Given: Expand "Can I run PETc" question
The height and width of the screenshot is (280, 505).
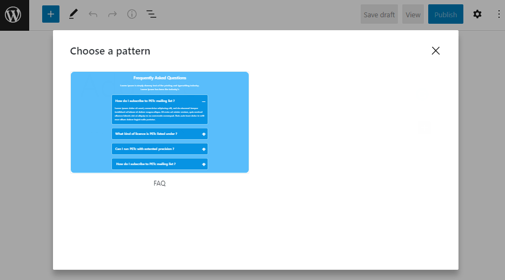Looking at the screenshot, I should tap(204, 149).
